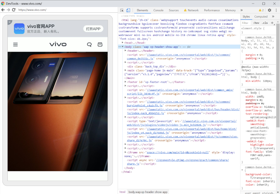This screenshot has width=280, height=194.
Task: Collapse the body element node
Action: point(122,47)
